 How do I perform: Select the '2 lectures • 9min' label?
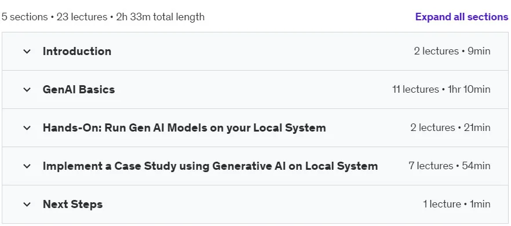[x=452, y=51]
